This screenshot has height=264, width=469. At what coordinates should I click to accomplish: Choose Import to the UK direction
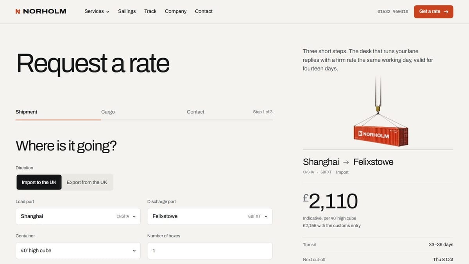(39, 182)
